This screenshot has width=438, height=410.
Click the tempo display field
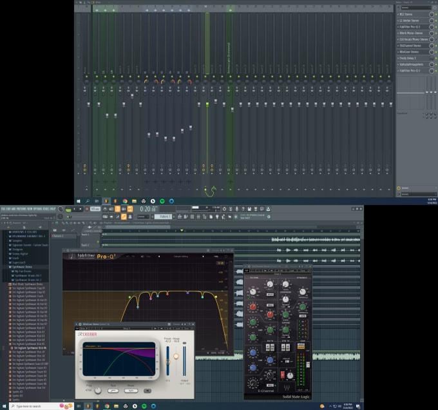(95, 209)
